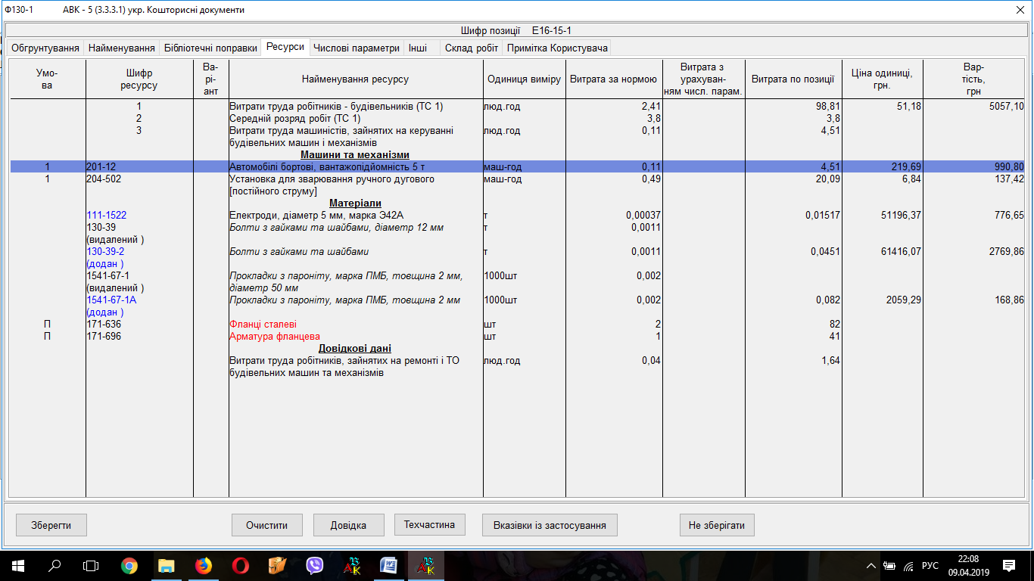Select resource code 111-1522 for electrodes
The width and height of the screenshot is (1034, 581).
(x=107, y=216)
